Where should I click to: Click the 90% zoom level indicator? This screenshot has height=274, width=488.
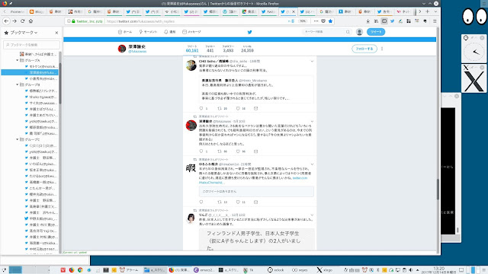coord(303,21)
